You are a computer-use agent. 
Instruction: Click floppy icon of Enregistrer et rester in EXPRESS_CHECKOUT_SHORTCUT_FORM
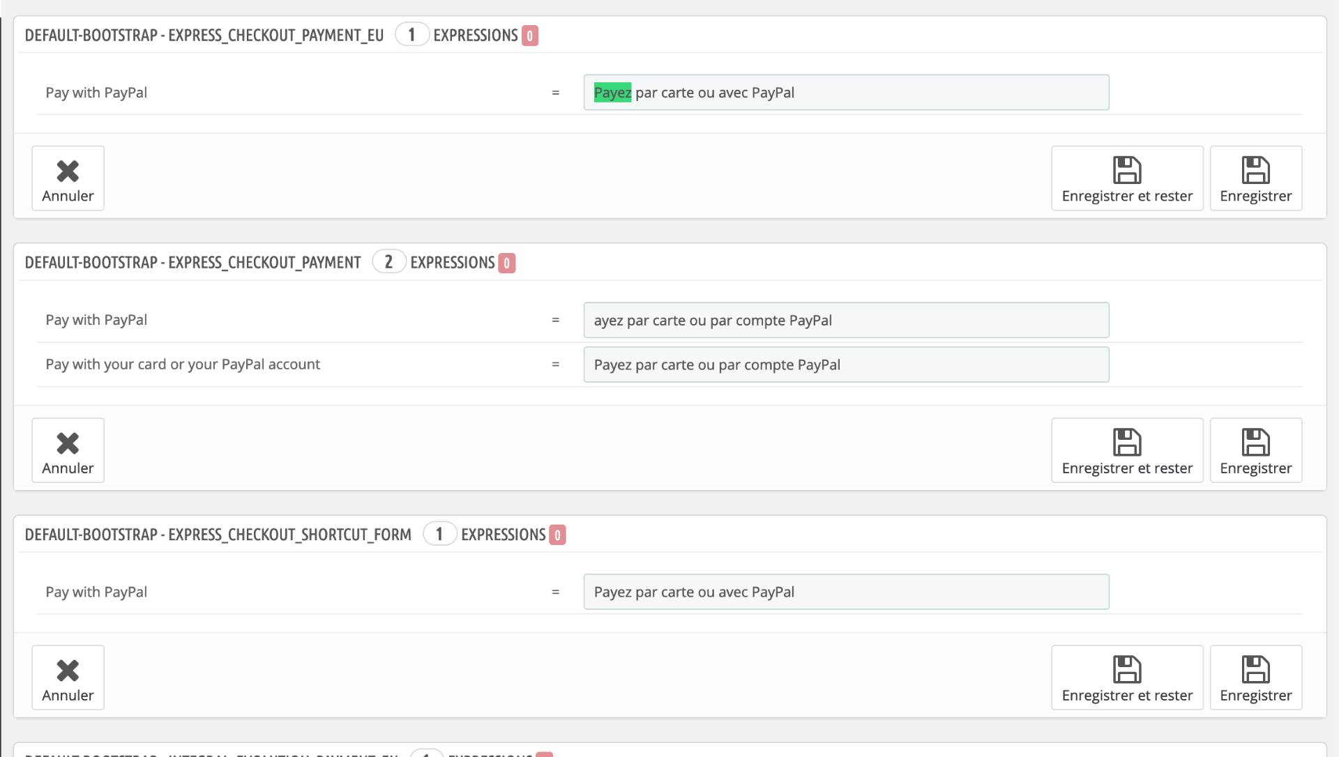click(1127, 669)
